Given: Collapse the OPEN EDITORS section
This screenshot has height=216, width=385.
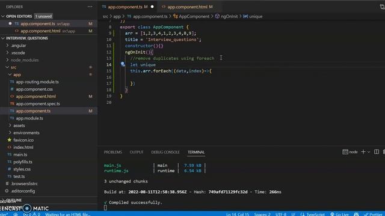Looking at the screenshot, I should click(3, 16).
